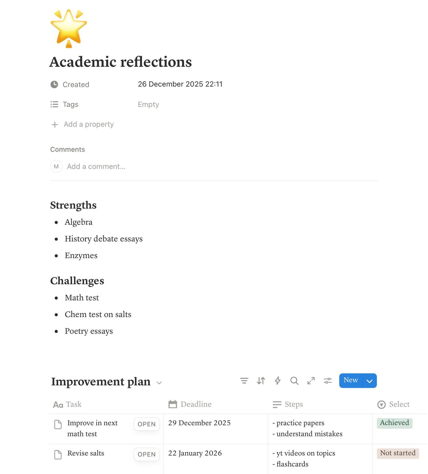Open the Improve in next math test page
Screen dimensions: 428x474
[146, 424]
